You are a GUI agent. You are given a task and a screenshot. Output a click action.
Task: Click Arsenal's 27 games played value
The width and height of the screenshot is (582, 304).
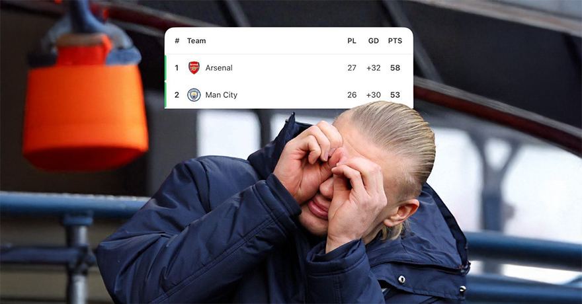pyautogui.click(x=352, y=68)
